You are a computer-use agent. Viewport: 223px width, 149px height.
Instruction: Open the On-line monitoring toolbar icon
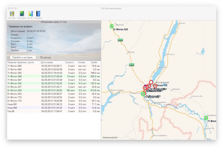pyautogui.click(x=12, y=14)
